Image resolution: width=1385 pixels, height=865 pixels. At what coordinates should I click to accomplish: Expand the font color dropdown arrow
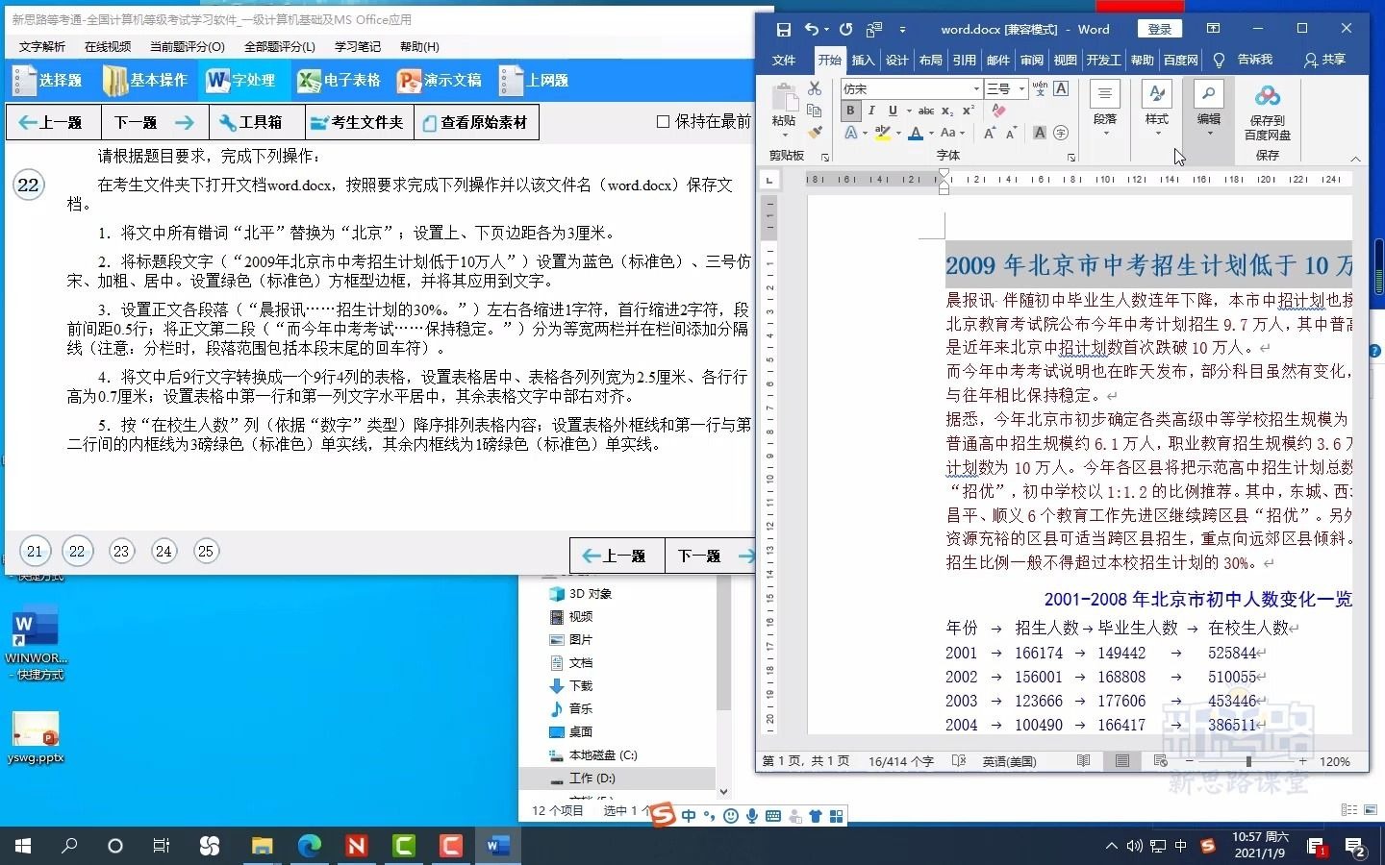(931, 134)
